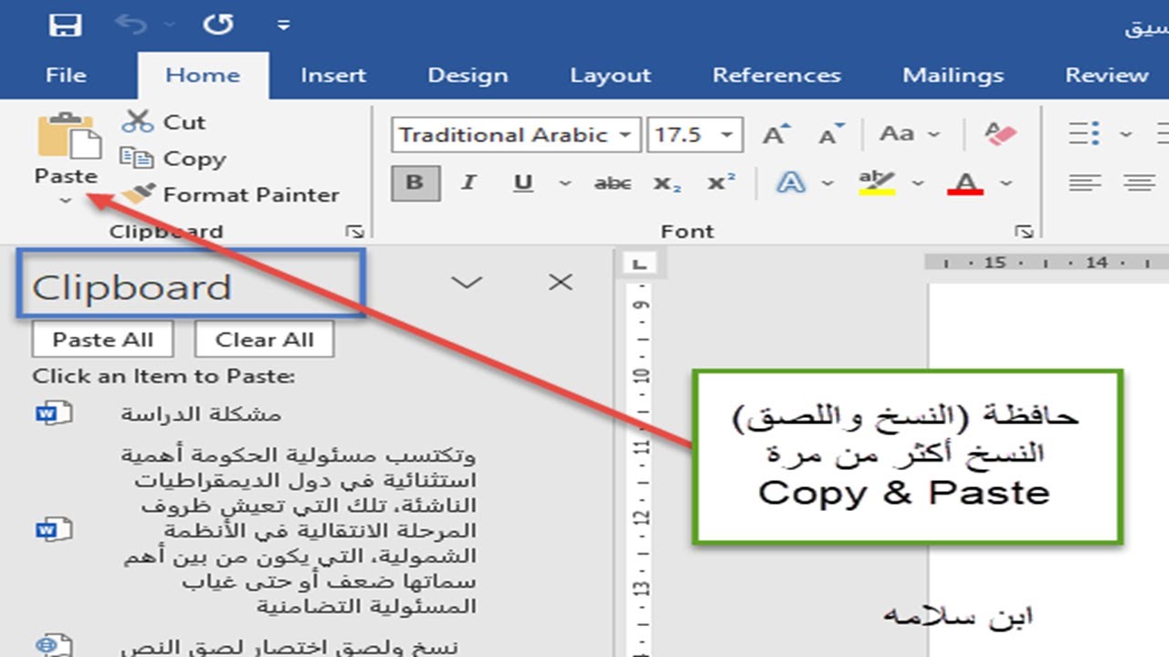The width and height of the screenshot is (1169, 657).
Task: Click the Save icon in the title bar
Action: tap(65, 25)
